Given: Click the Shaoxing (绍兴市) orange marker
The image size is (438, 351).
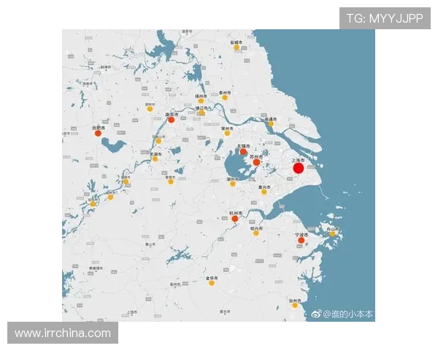Looking at the screenshot, I should [255, 233].
